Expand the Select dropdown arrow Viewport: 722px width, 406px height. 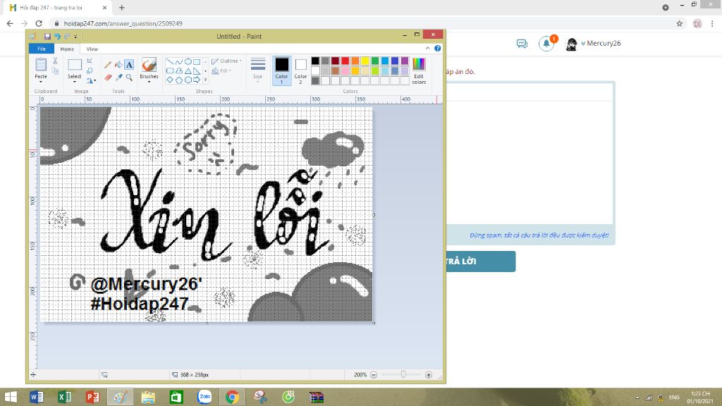(x=75, y=82)
